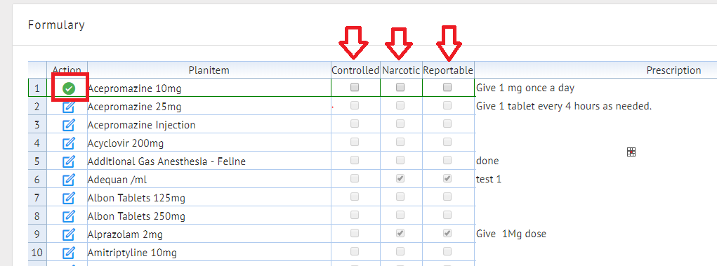717x266 pixels.
Task: Click prescription 'Give 1 tablet every 4 hours'
Action: click(x=564, y=106)
